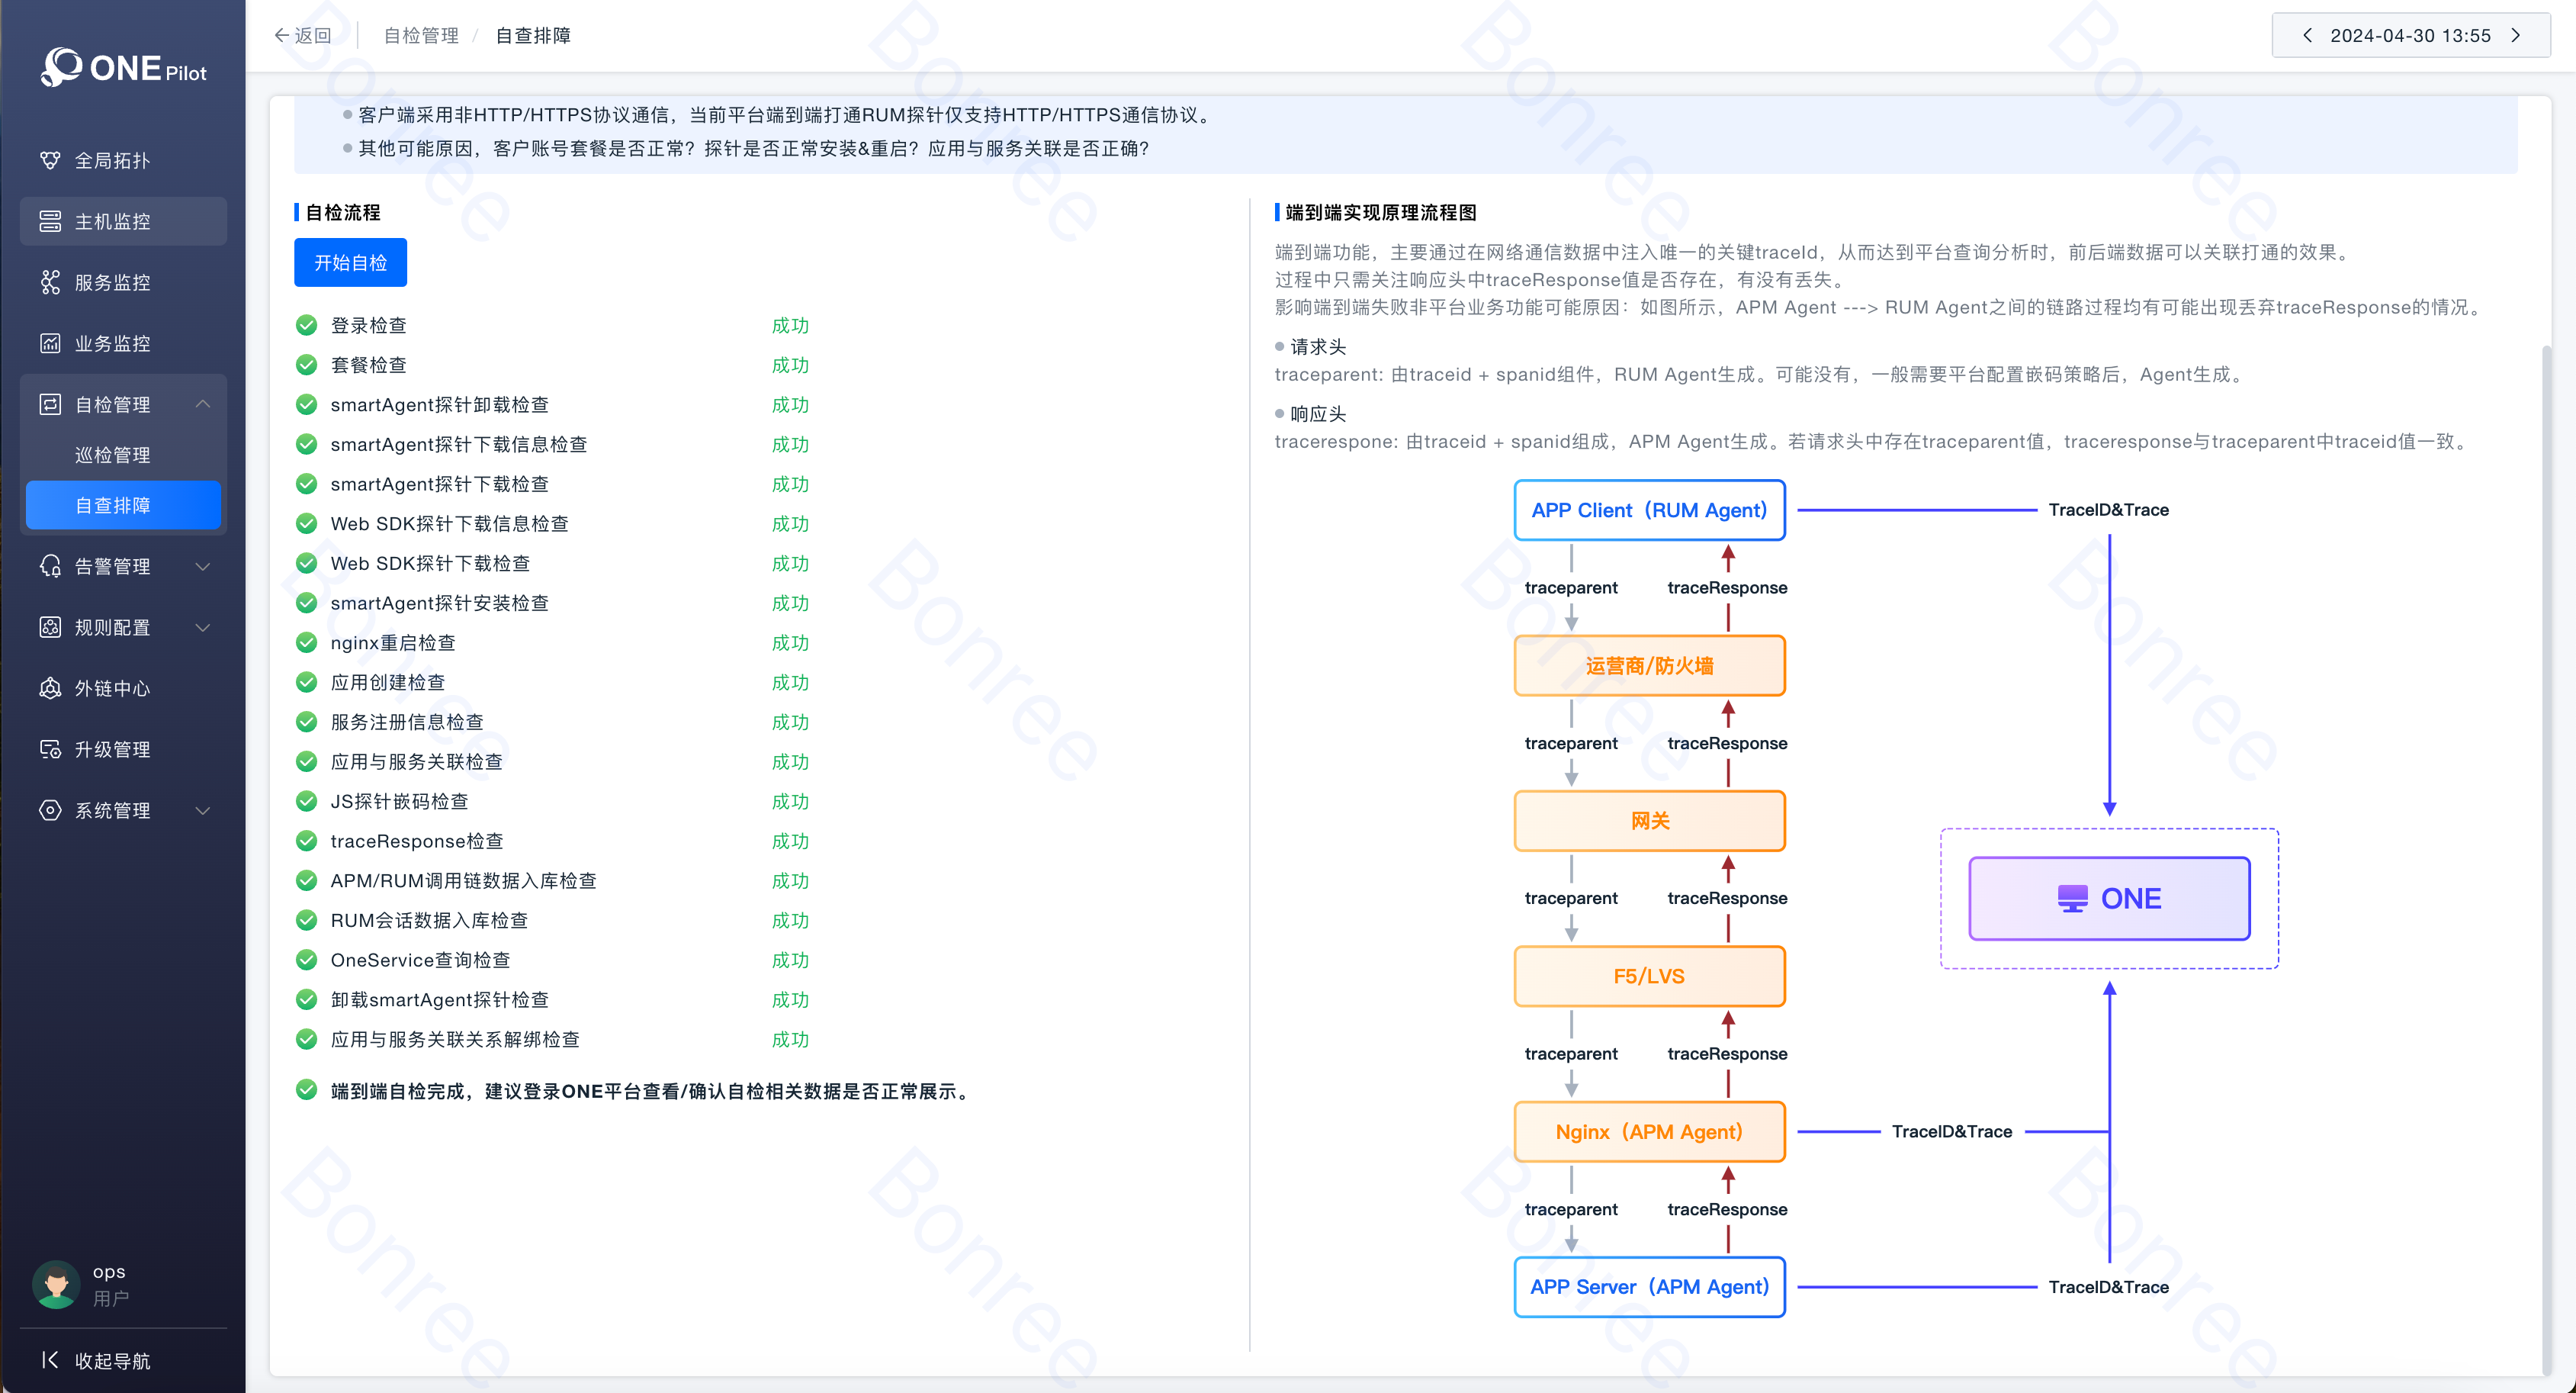This screenshot has height=1393, width=2576.
Task: Click the ops user avatar
Action: click(56, 1284)
